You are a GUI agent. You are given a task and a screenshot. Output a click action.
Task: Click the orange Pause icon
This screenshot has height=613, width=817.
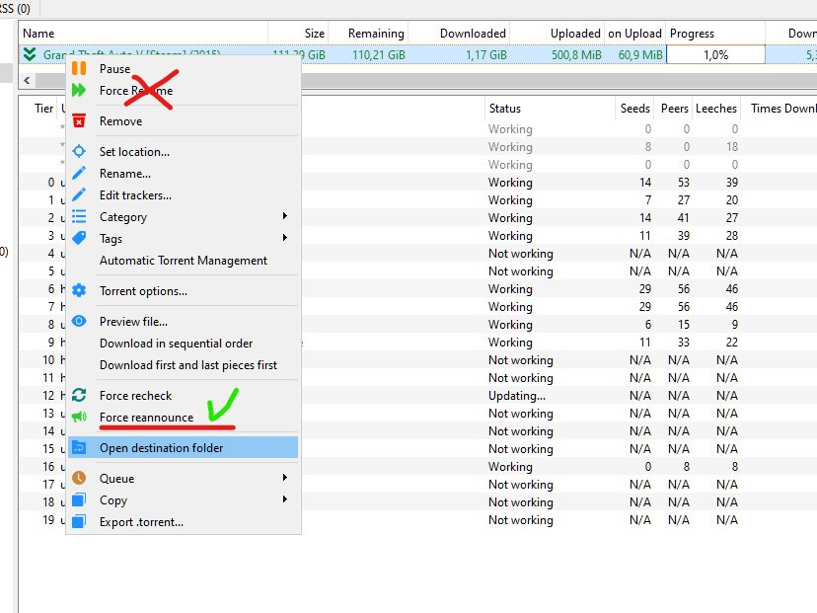pos(79,69)
